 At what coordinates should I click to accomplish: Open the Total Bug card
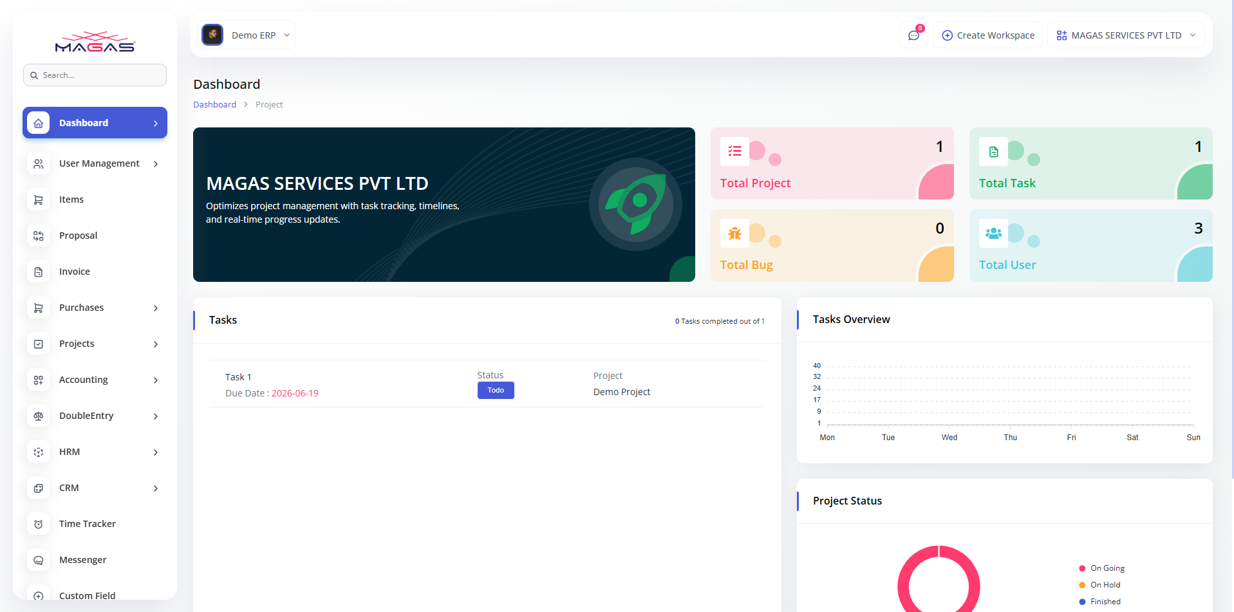coord(832,246)
